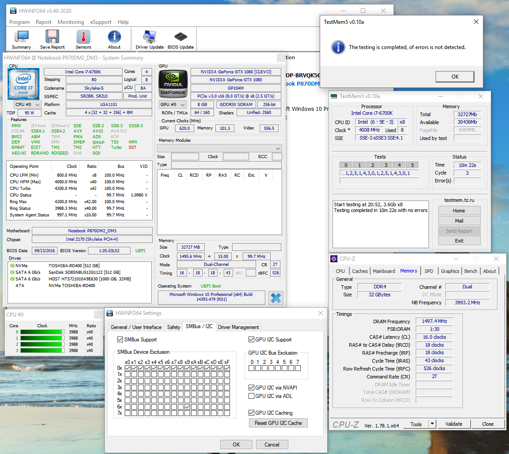509x454 pixels.
Task: Click the HWiNFO64 main window title icon
Action: click(13, 11)
